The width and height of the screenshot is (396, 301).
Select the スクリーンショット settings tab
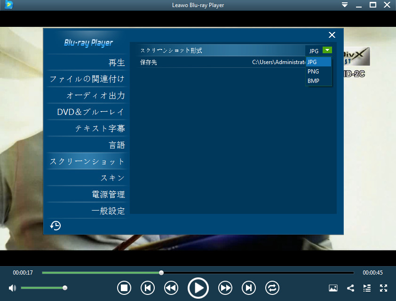87,162
